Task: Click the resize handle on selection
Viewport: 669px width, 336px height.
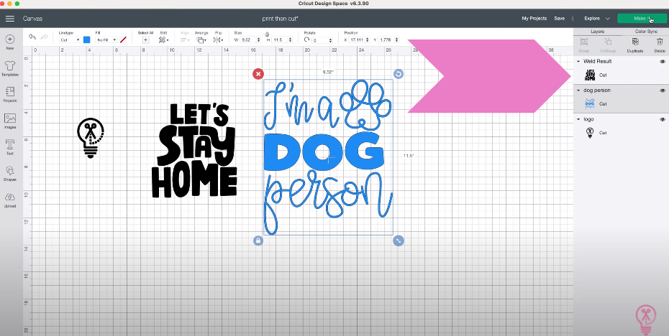Action: tap(398, 241)
